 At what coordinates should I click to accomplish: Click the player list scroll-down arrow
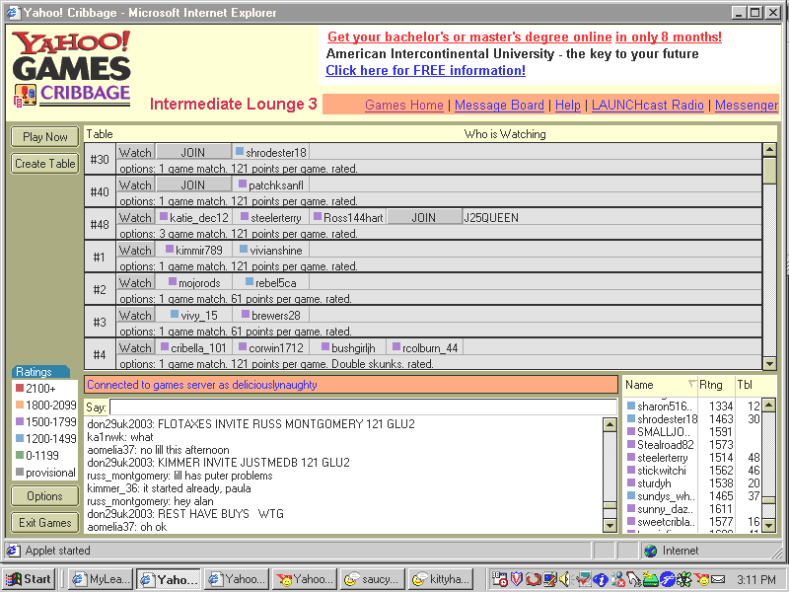pos(768,526)
